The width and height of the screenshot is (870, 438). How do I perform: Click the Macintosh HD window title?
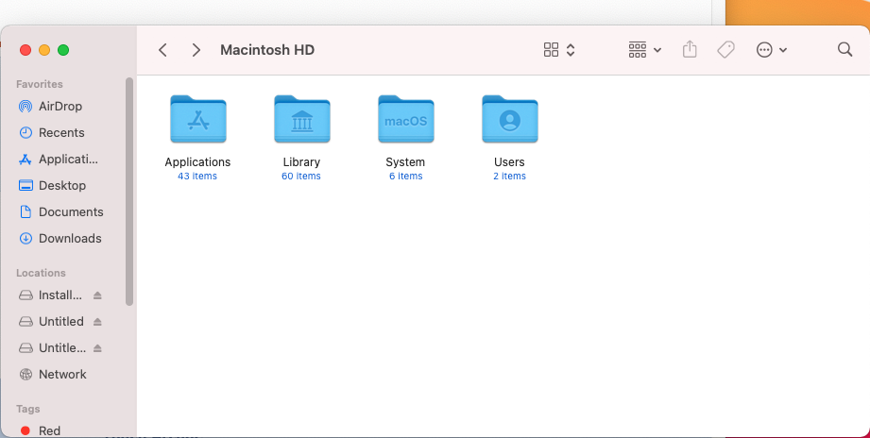click(267, 50)
